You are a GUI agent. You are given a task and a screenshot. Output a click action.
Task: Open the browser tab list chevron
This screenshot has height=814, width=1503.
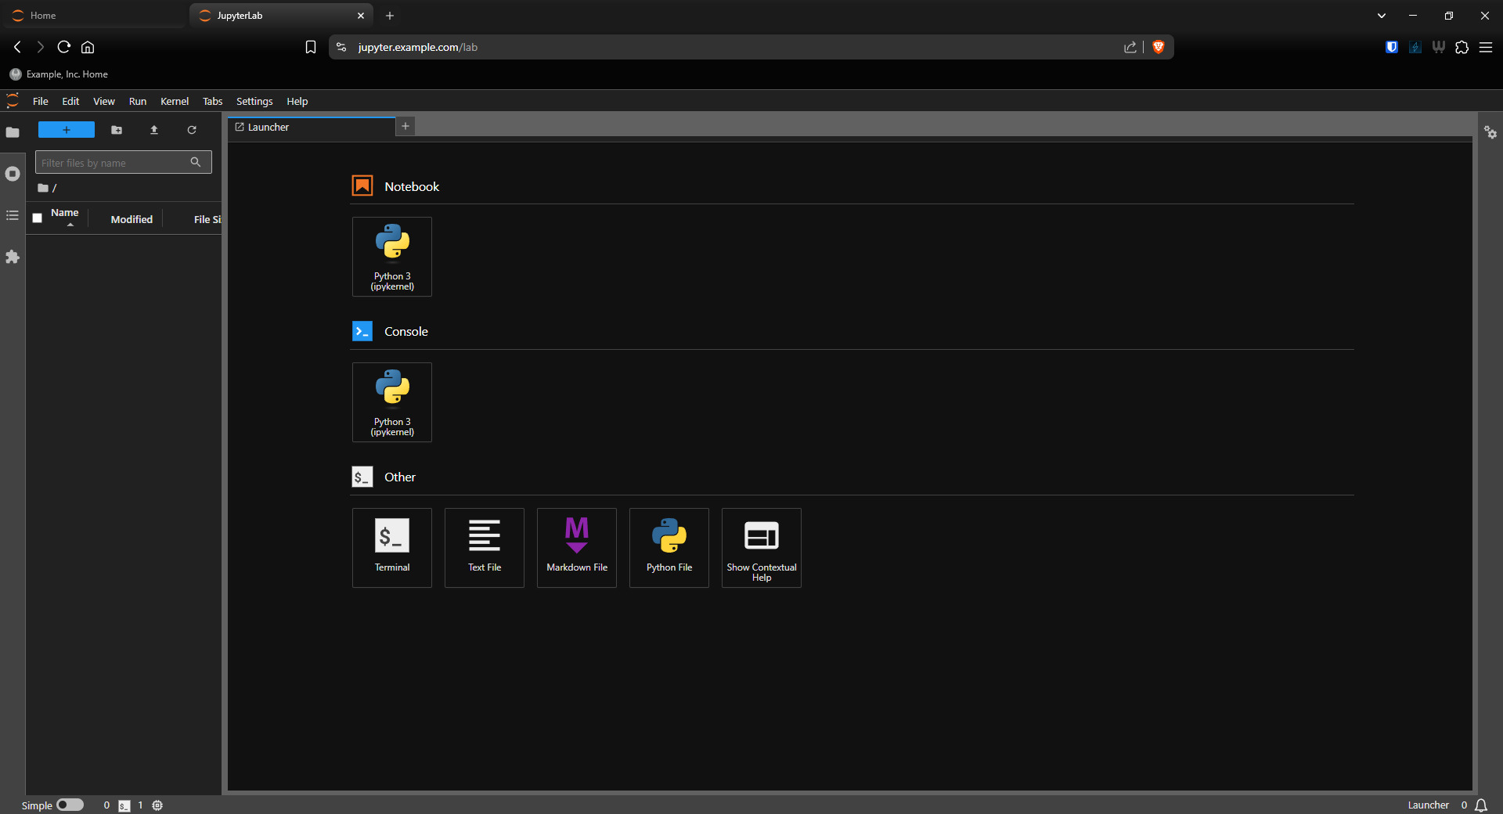[x=1382, y=16]
